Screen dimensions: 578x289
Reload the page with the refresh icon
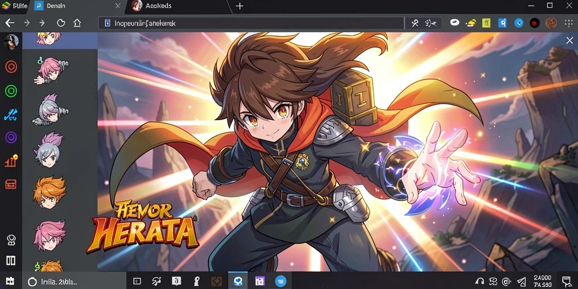pyautogui.click(x=61, y=23)
